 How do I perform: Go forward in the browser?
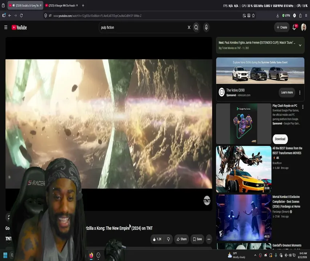[15, 15]
